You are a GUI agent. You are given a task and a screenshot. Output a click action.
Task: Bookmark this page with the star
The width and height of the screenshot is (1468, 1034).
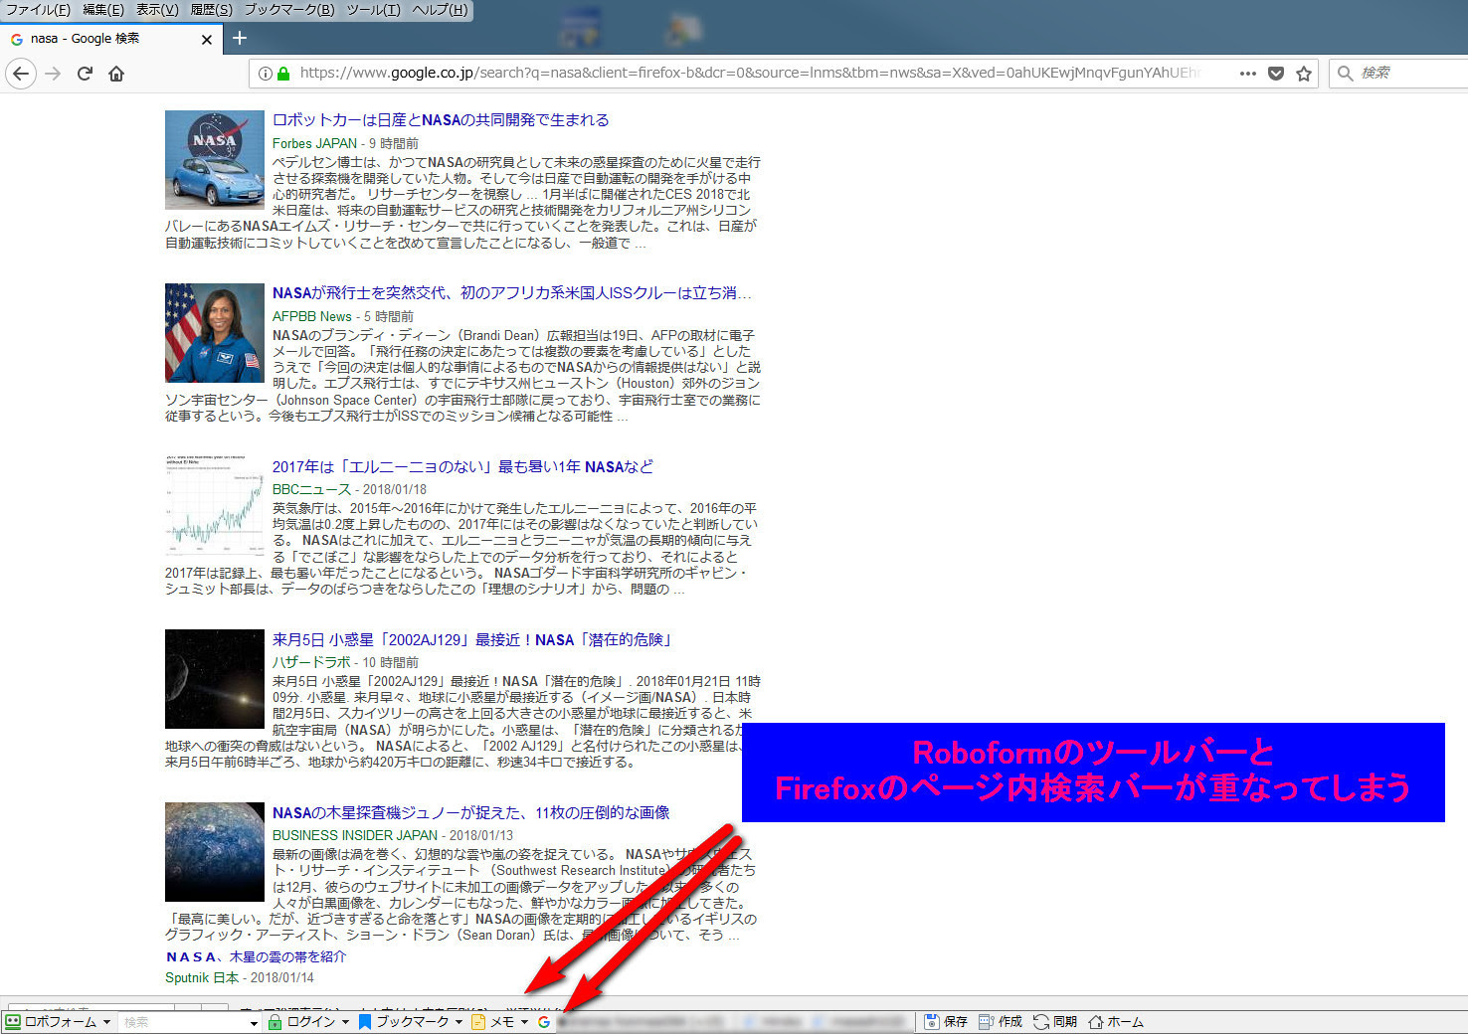(x=1304, y=74)
